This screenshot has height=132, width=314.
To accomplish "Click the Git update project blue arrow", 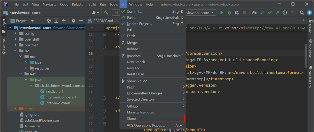I will (262, 12).
